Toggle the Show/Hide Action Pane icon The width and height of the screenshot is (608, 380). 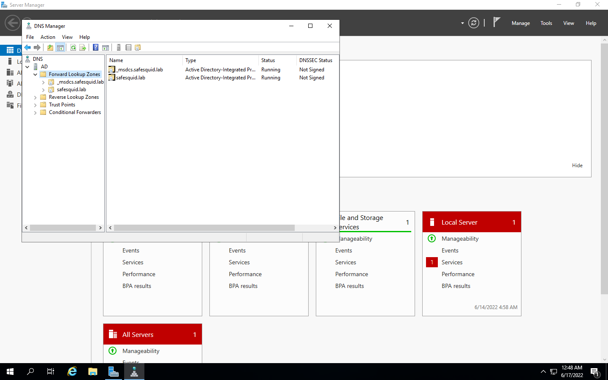pos(106,47)
